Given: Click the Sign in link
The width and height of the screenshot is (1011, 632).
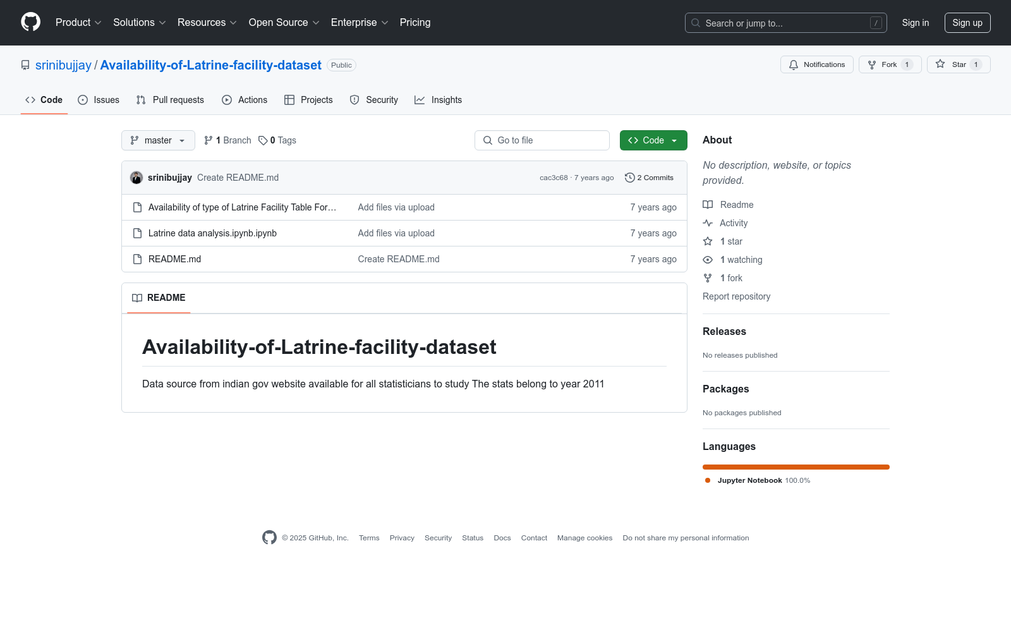Looking at the screenshot, I should click(916, 23).
